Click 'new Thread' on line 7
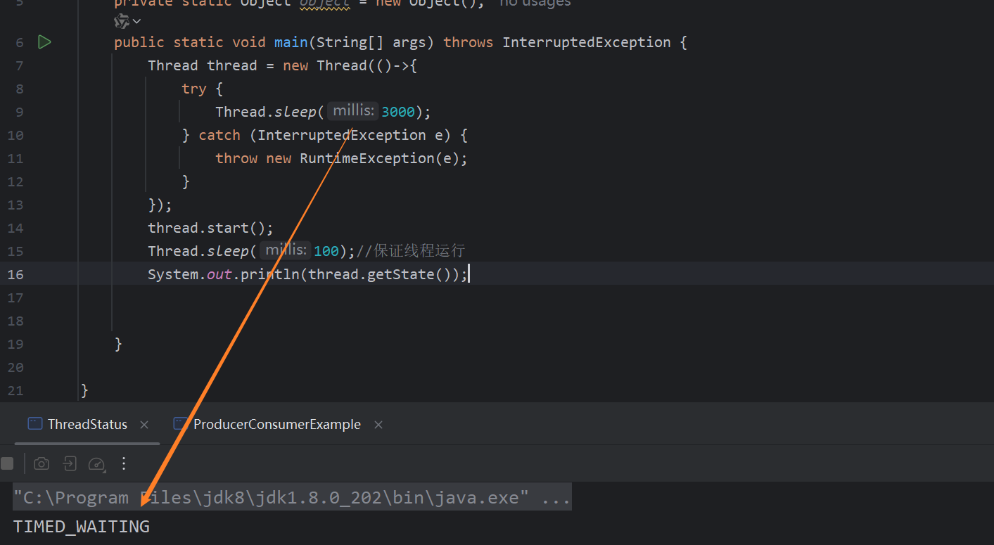This screenshot has width=994, height=545. point(324,65)
